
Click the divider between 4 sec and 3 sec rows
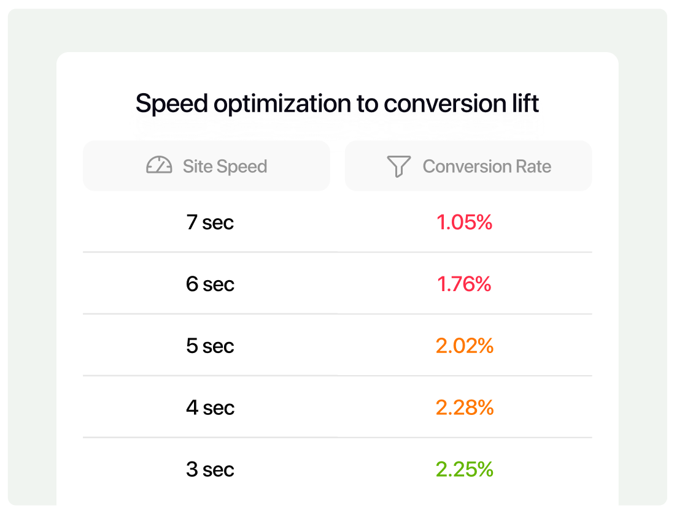pyautogui.click(x=337, y=438)
